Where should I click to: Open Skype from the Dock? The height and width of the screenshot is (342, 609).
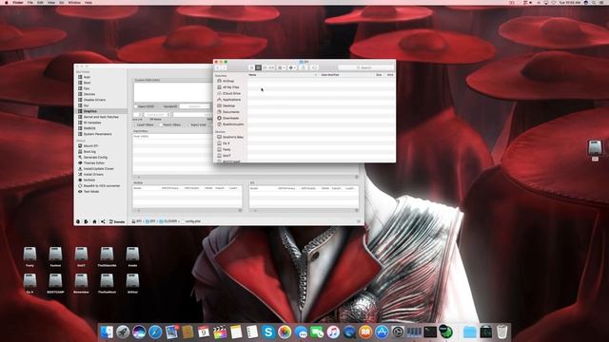pyautogui.click(x=268, y=332)
